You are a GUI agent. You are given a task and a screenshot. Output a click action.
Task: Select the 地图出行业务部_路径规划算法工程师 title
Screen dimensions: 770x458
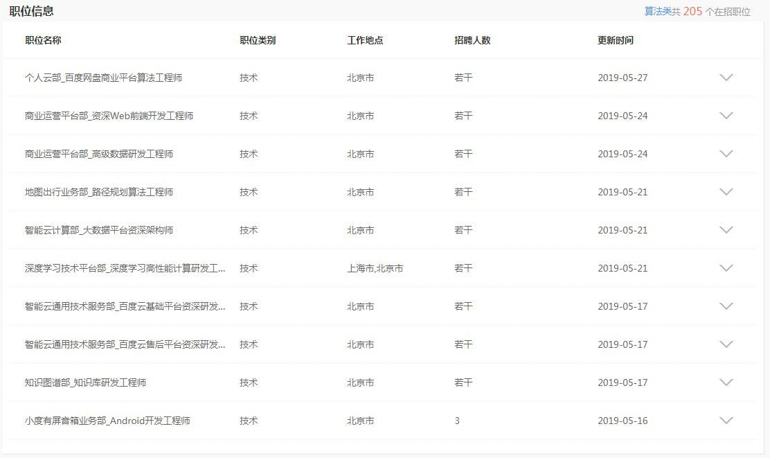[x=98, y=192]
